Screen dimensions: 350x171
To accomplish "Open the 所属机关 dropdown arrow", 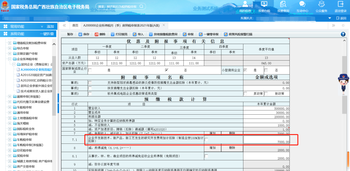I will pyautogui.click(x=330, y=18).
